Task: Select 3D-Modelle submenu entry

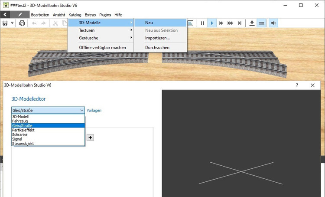Action: tap(101, 23)
